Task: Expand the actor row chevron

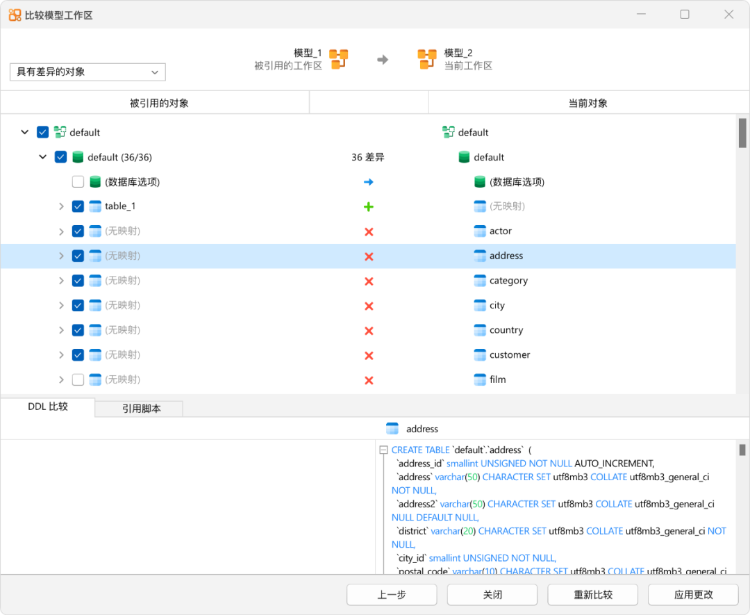Action: pos(61,231)
